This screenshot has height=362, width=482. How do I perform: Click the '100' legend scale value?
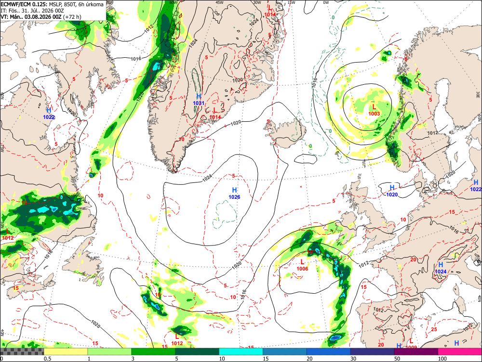[442, 359]
